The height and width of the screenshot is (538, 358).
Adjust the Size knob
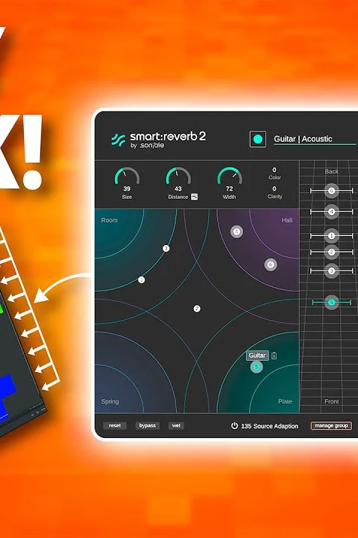click(127, 177)
